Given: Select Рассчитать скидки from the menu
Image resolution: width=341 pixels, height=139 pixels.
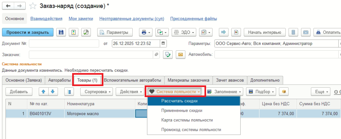Looking at the screenshot, I should tap(179, 101).
